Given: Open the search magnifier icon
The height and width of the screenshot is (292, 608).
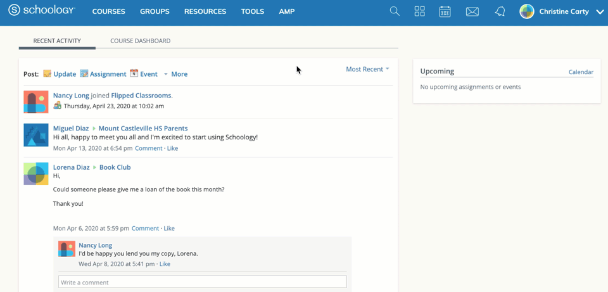Looking at the screenshot, I should [395, 11].
